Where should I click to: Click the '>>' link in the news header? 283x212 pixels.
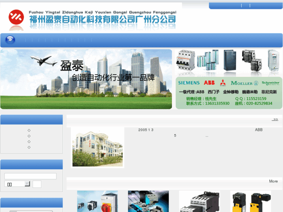tap(275, 119)
